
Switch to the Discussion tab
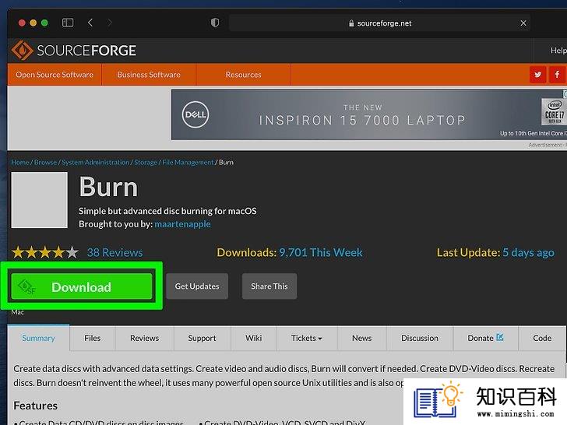coord(420,338)
